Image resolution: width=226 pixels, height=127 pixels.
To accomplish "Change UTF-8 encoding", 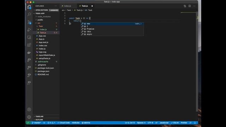I will (x=150, y=123).
